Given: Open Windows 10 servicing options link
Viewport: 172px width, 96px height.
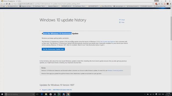Looking at the screenshot, I should [115, 70].
